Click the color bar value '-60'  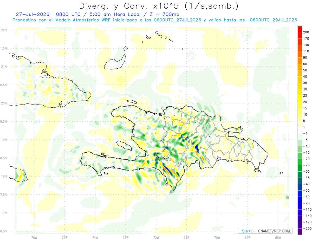pos(306,197)
